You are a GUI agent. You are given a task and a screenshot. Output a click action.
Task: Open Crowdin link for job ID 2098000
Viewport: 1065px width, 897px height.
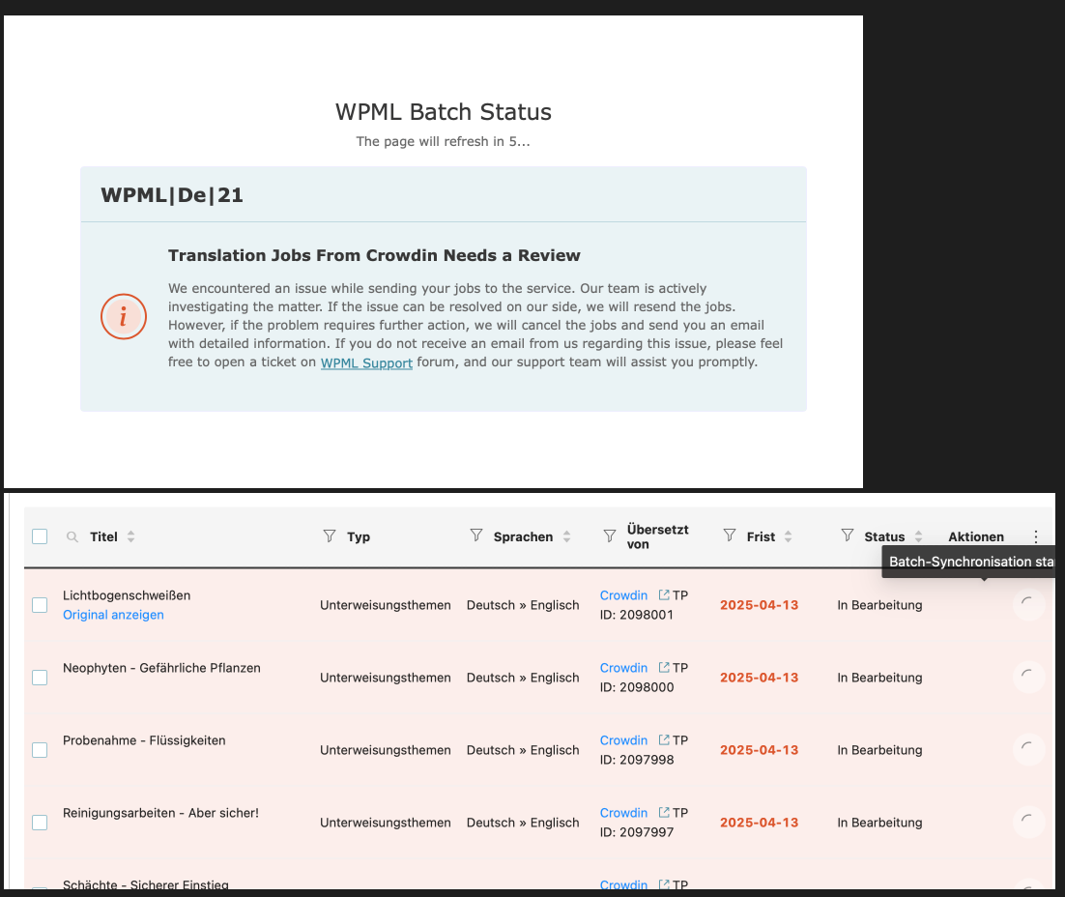click(x=623, y=668)
